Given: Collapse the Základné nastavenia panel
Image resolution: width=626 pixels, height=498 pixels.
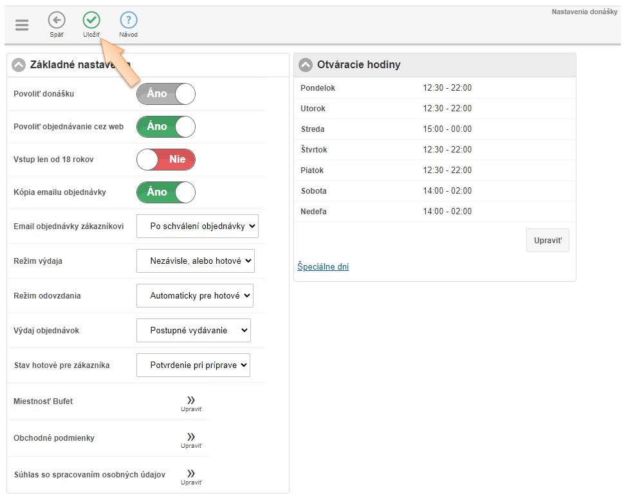Looking at the screenshot, I should point(19,65).
